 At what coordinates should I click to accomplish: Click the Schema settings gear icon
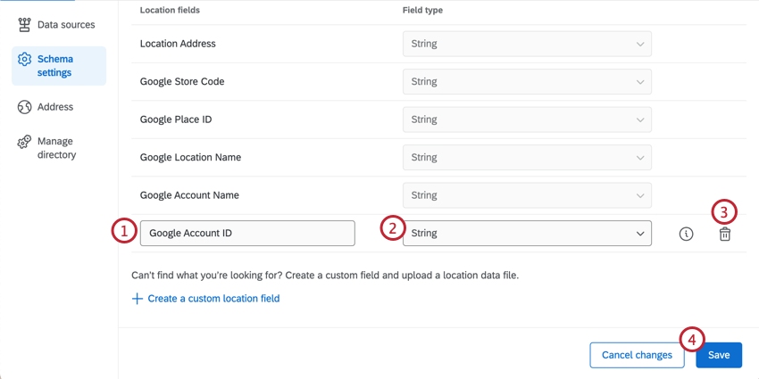tap(24, 60)
